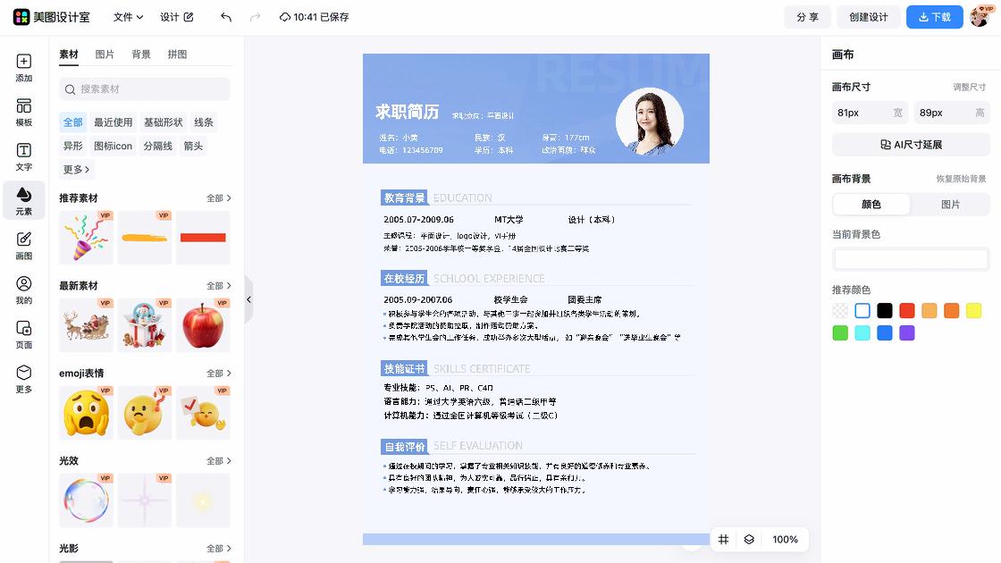Pick the yellow recommended color

[973, 311]
